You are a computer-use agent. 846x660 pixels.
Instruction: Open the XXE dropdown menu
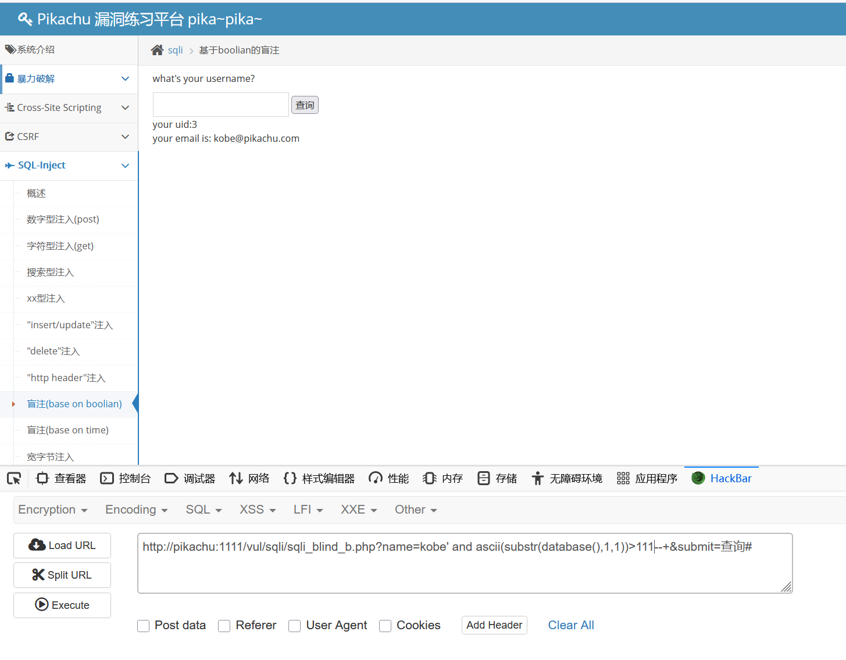pyautogui.click(x=359, y=510)
